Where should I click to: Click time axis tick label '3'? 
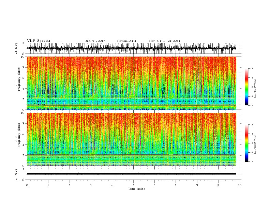91,185
